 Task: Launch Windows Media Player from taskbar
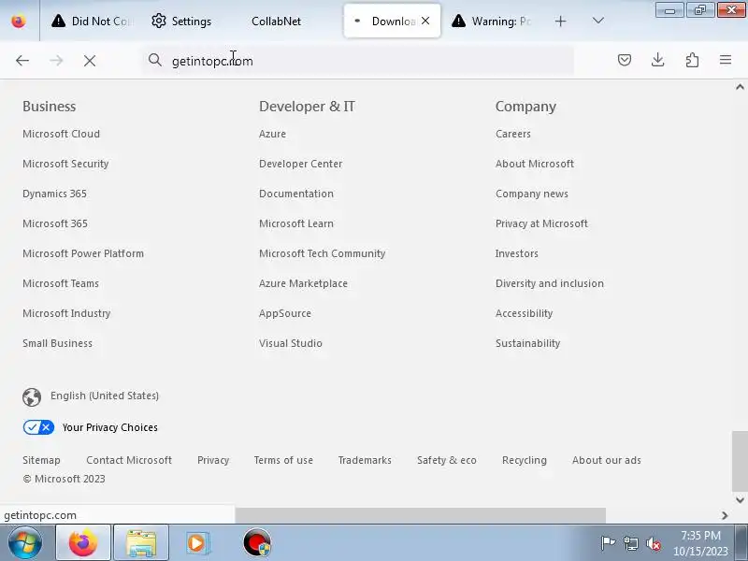pyautogui.click(x=197, y=542)
